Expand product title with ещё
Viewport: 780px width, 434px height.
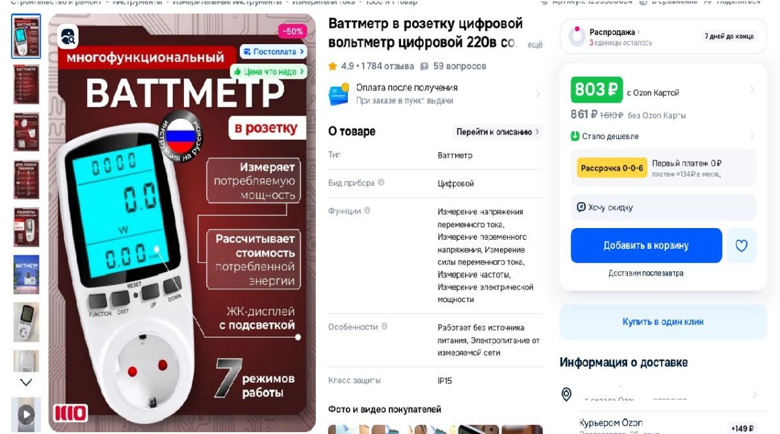(534, 45)
